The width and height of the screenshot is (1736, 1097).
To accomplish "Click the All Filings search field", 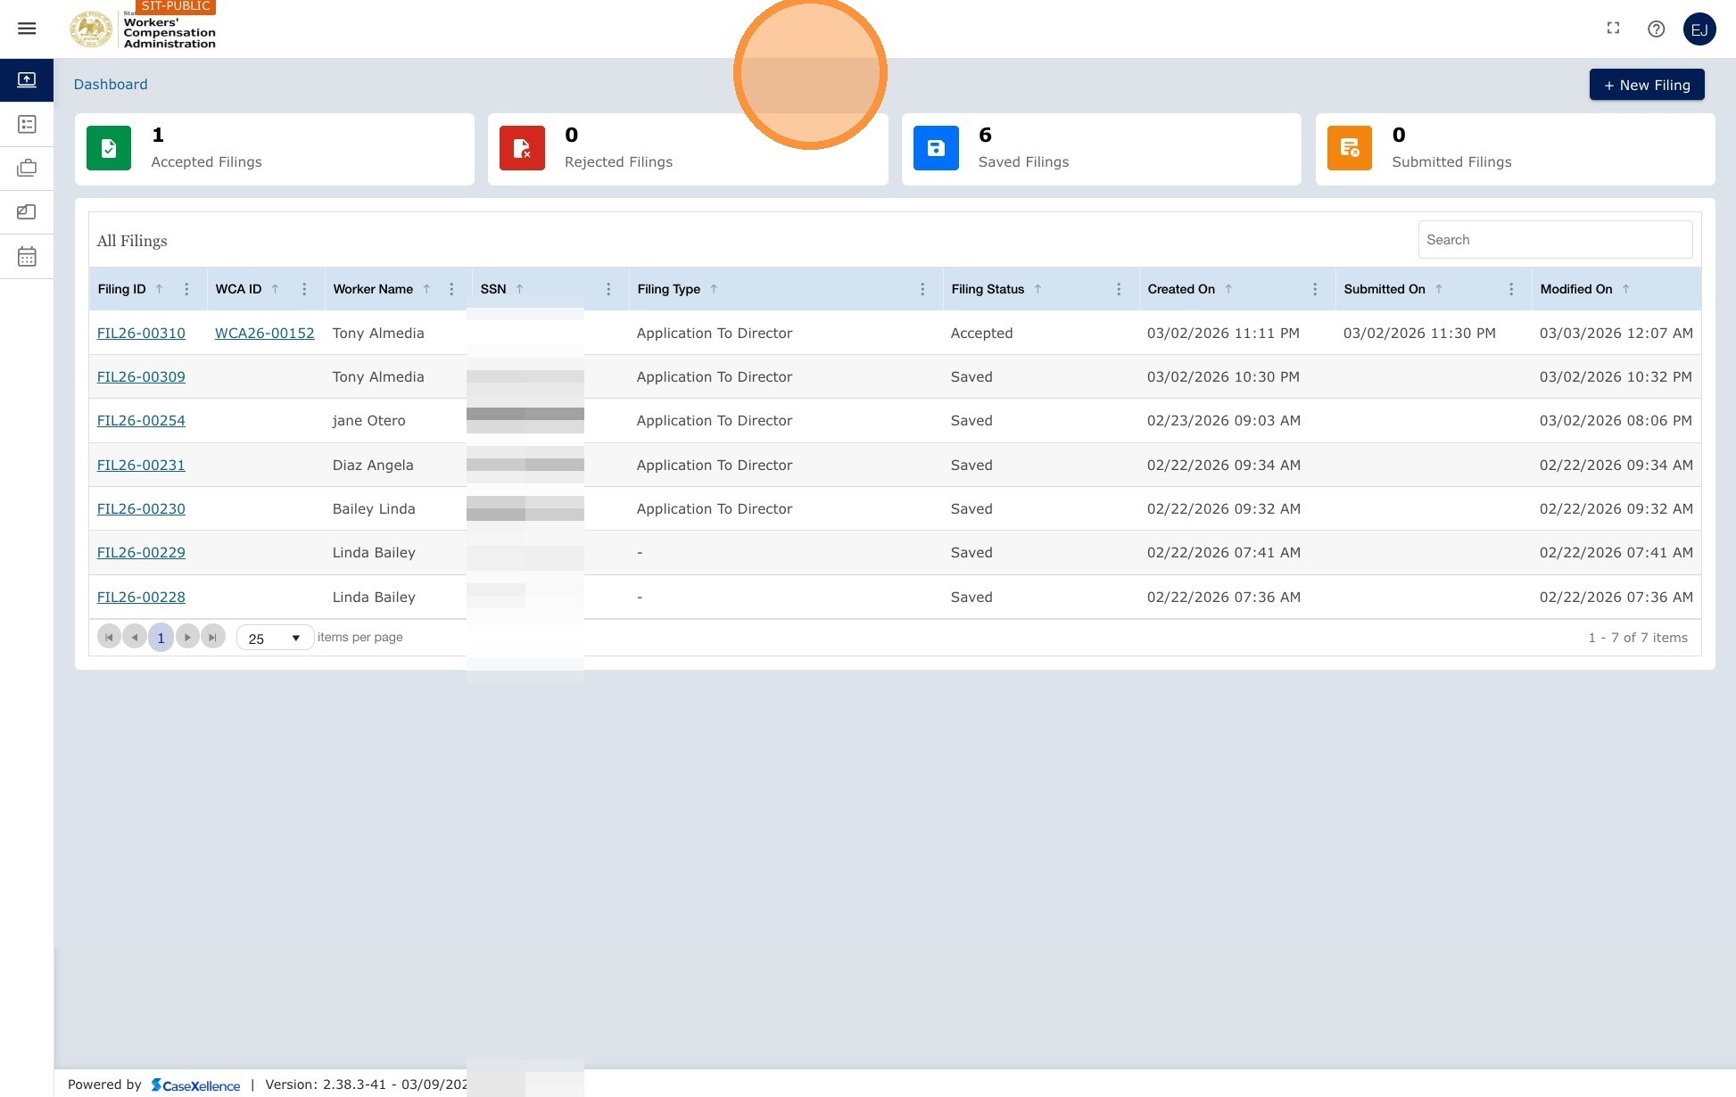I will pos(1555,240).
